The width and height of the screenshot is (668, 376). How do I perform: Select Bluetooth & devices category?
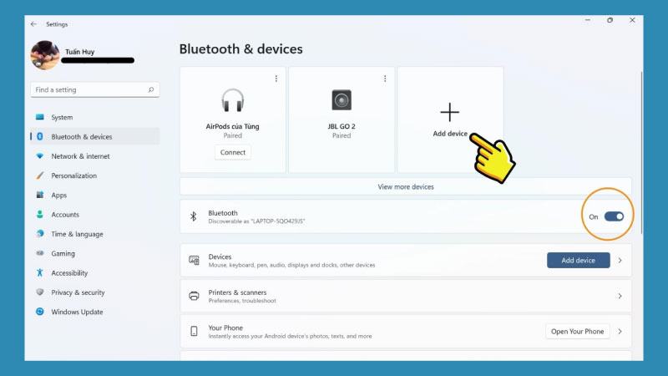pos(95,136)
